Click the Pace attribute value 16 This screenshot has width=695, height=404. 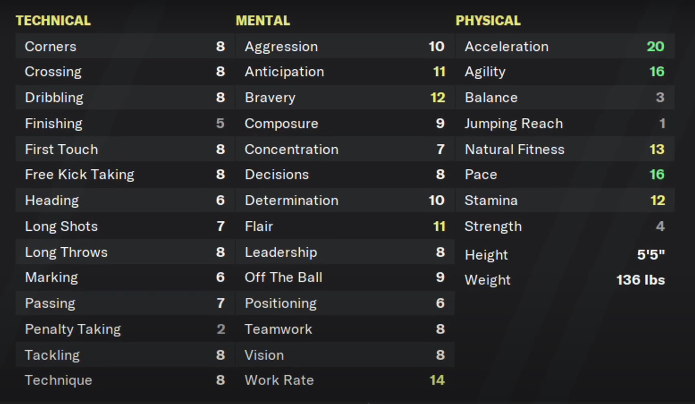(657, 174)
